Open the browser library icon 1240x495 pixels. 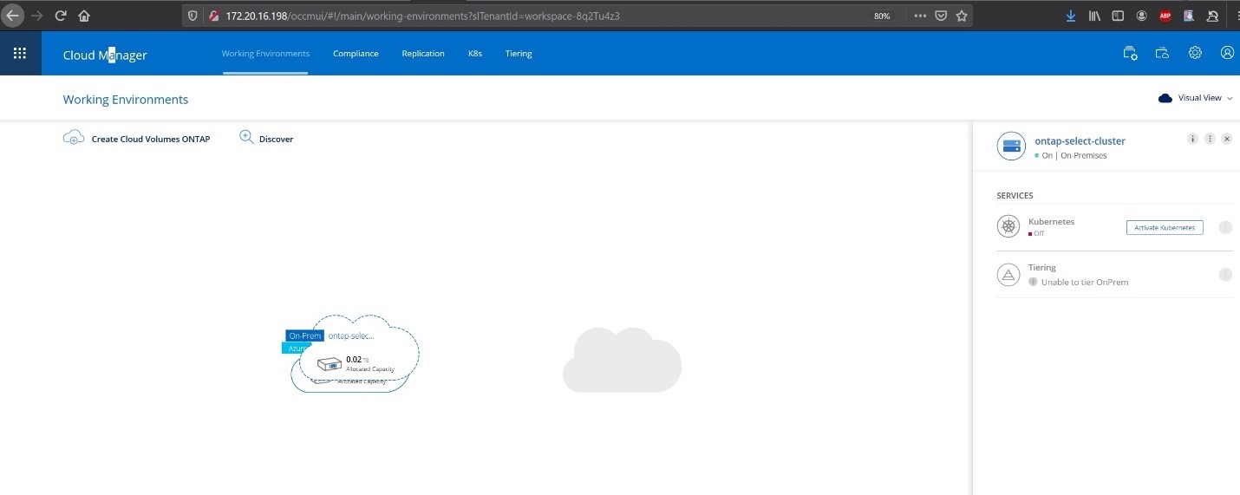pyautogui.click(x=1095, y=16)
